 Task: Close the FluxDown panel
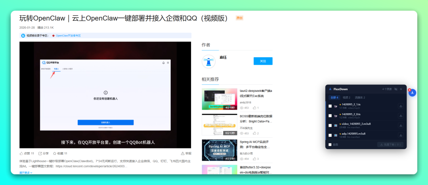tap(401, 89)
